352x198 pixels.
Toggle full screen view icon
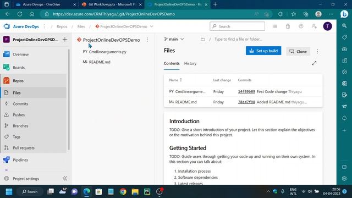[314, 63]
